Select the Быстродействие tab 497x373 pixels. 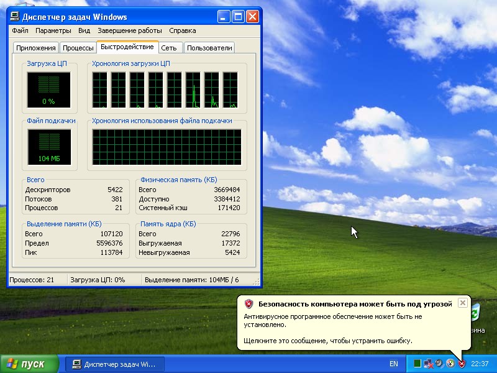point(127,47)
